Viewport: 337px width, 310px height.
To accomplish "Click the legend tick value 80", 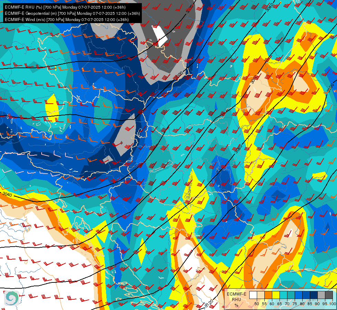I will point(302,304).
